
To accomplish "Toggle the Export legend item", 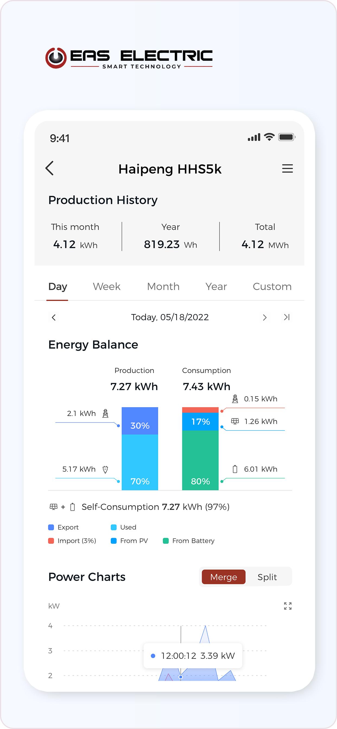I will [x=63, y=527].
